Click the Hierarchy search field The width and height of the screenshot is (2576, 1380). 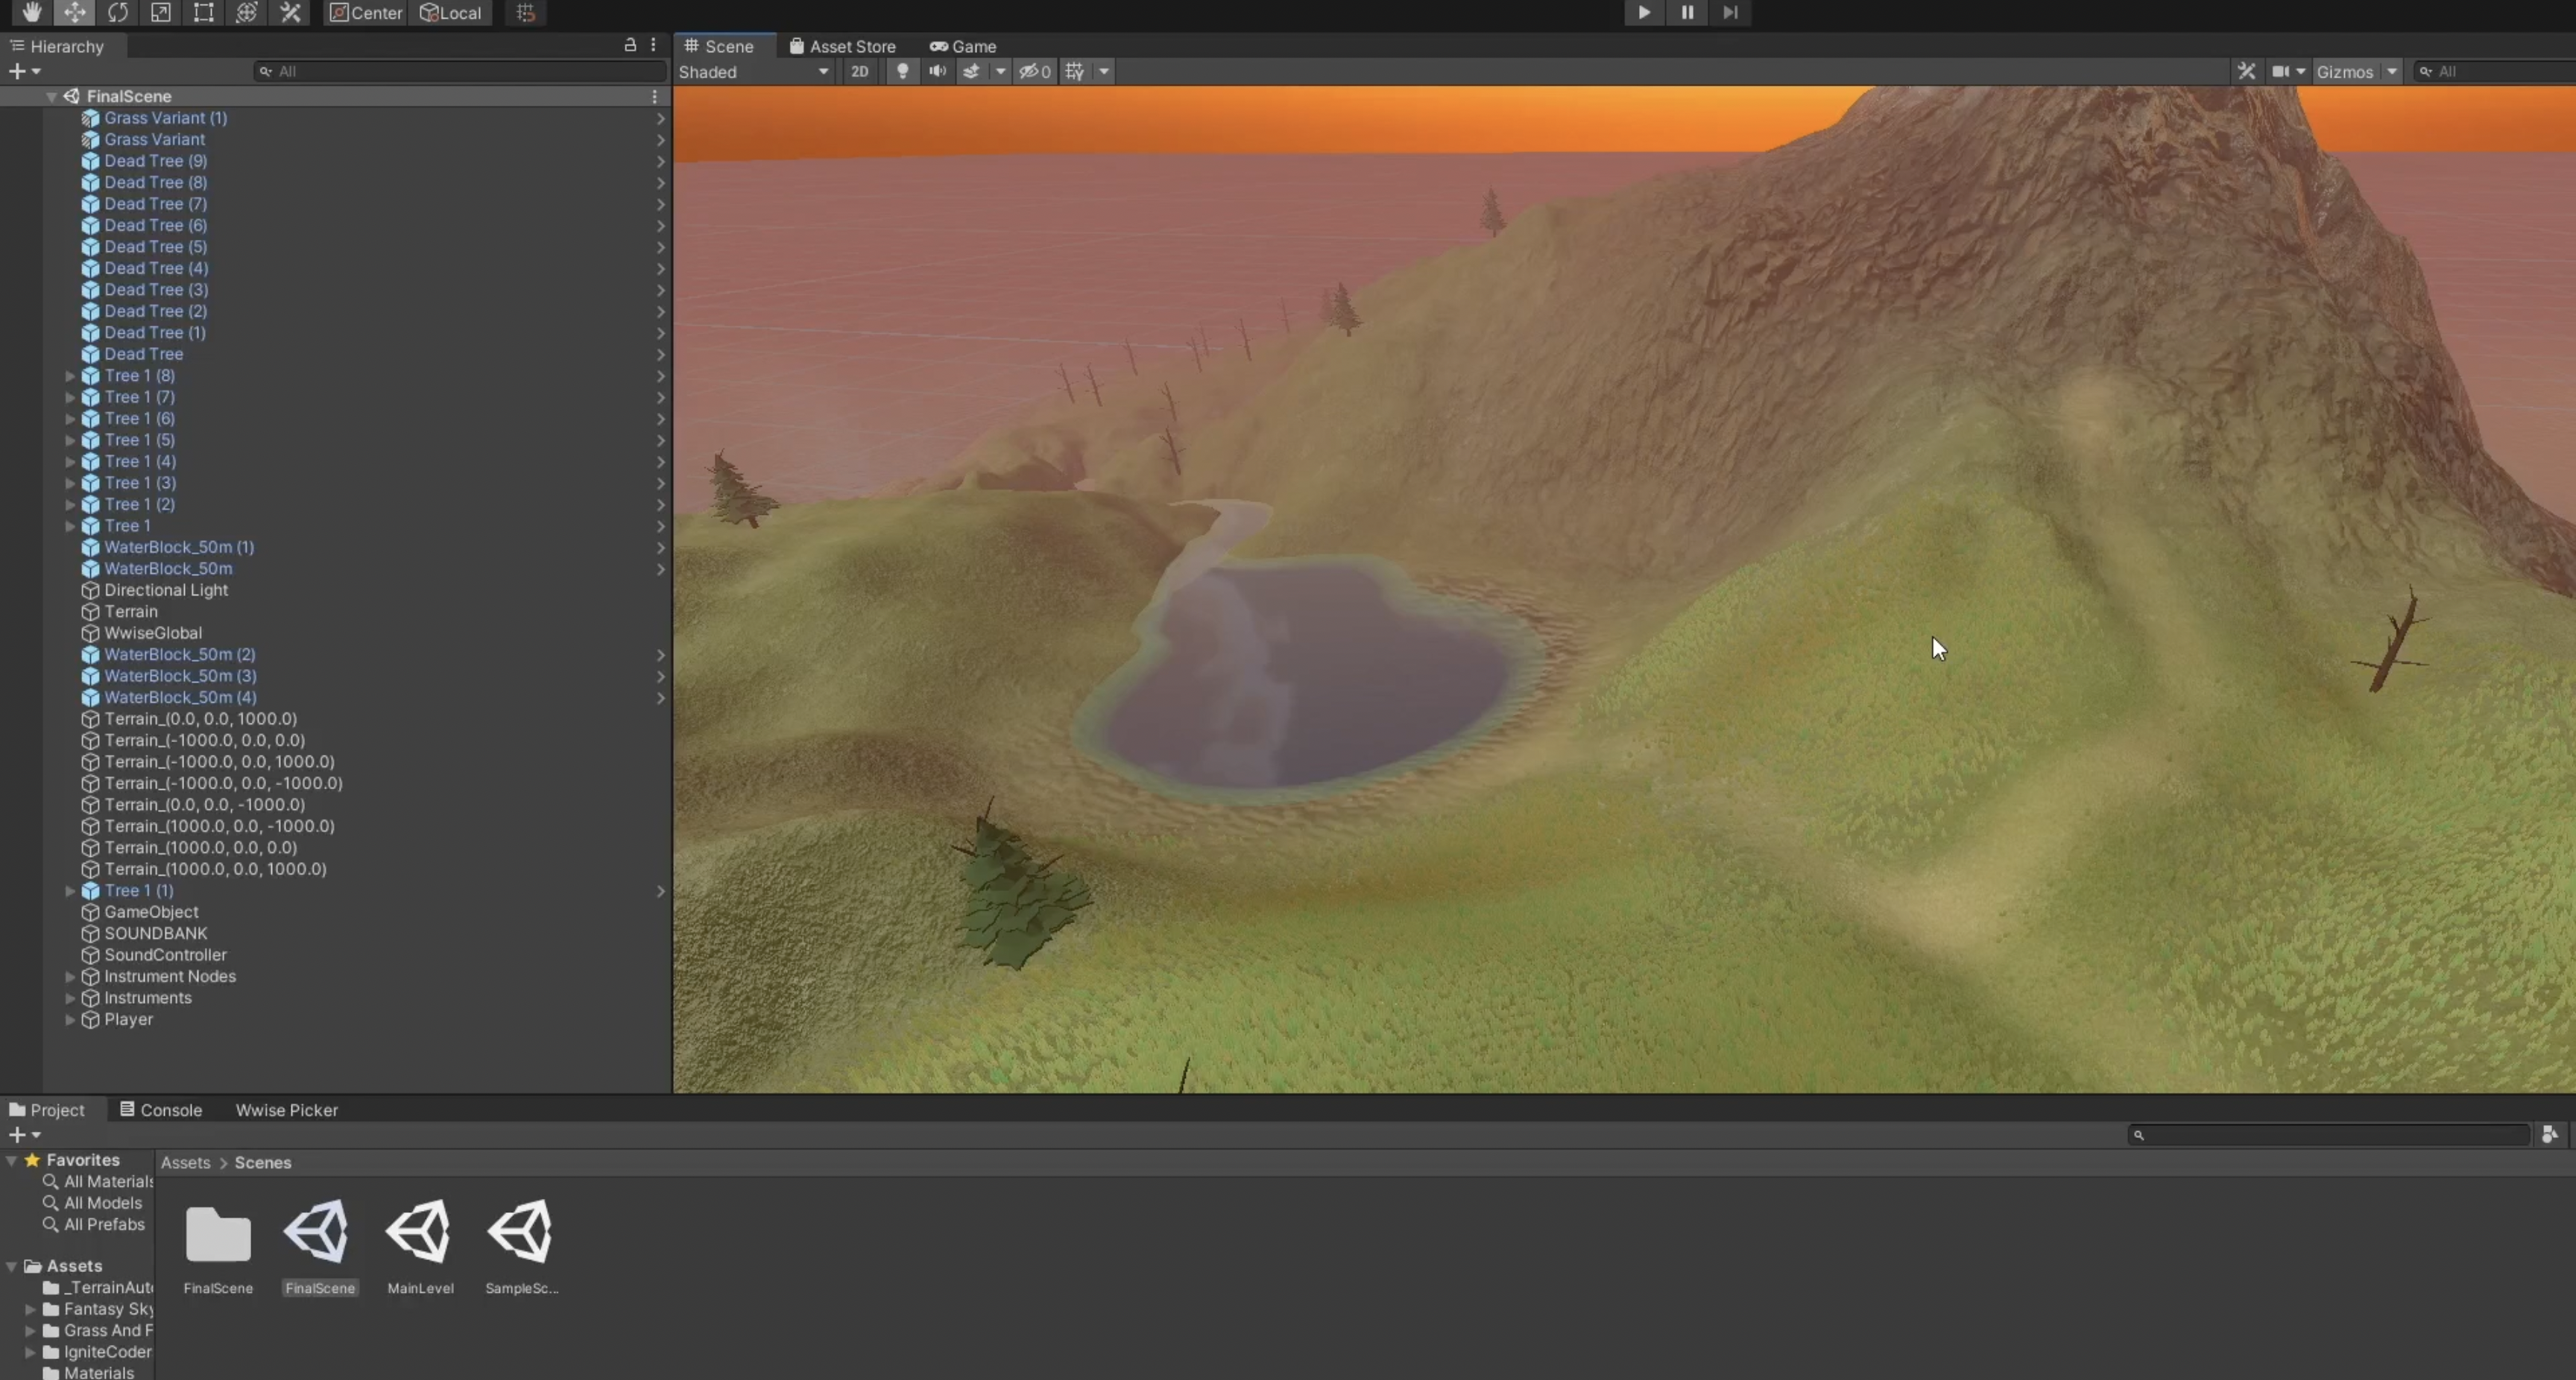pos(460,71)
